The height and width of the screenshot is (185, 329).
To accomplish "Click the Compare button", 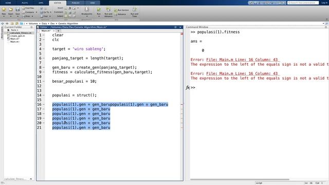I will point(28,12).
